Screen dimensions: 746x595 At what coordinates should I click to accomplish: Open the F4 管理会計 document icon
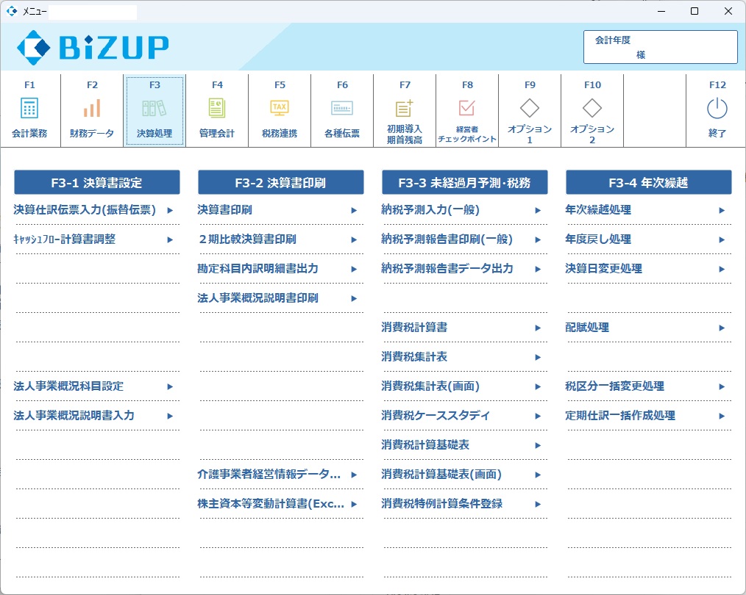(217, 108)
